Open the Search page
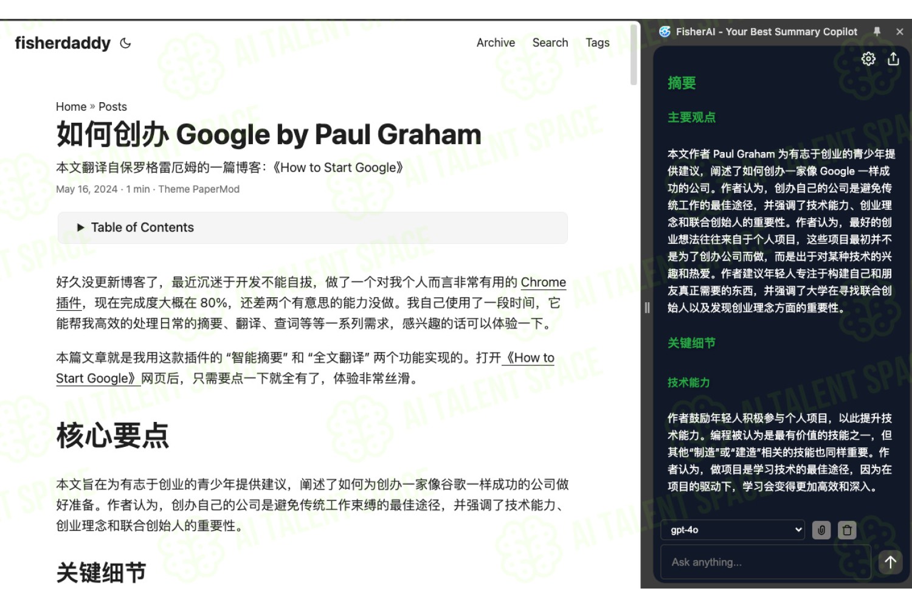Viewport: 912px width, 608px height. 550,43
